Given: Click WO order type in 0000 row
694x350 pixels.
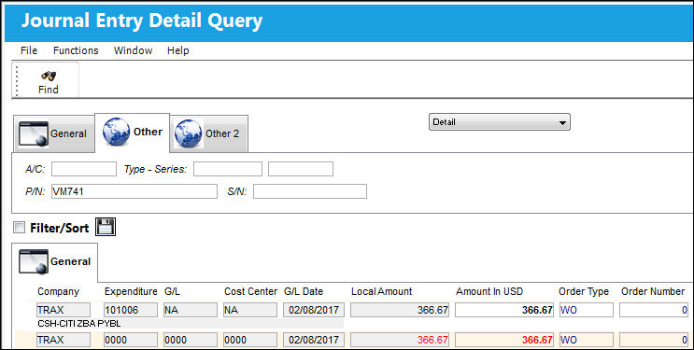Looking at the screenshot, I should point(586,340).
